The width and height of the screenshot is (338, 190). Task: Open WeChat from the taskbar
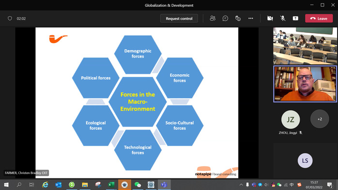point(138,185)
